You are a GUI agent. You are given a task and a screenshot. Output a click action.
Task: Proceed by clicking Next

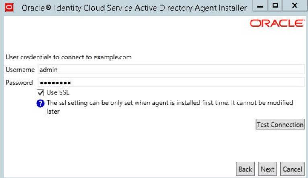coord(267,169)
